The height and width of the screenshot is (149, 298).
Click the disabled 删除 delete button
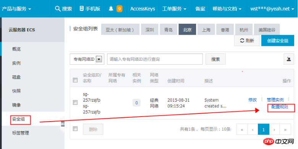coord(93,129)
